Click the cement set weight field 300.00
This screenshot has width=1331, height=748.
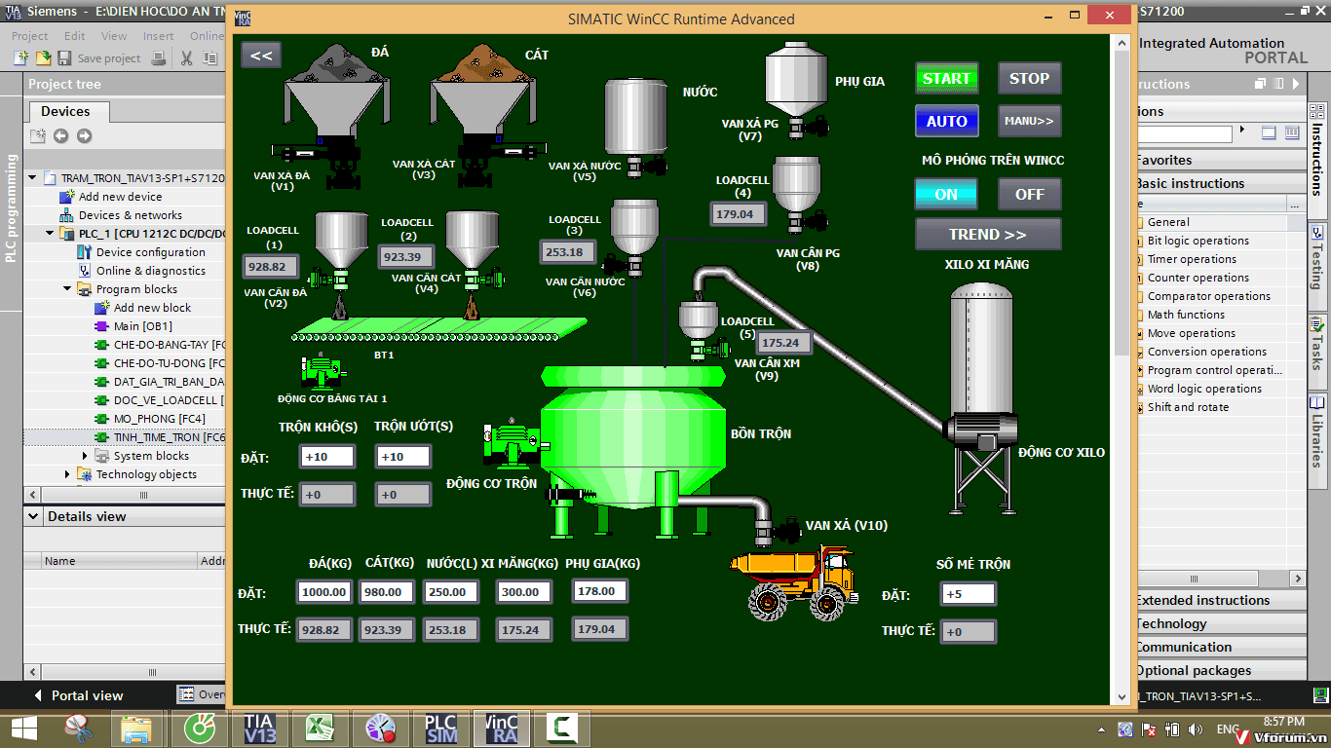pos(523,592)
